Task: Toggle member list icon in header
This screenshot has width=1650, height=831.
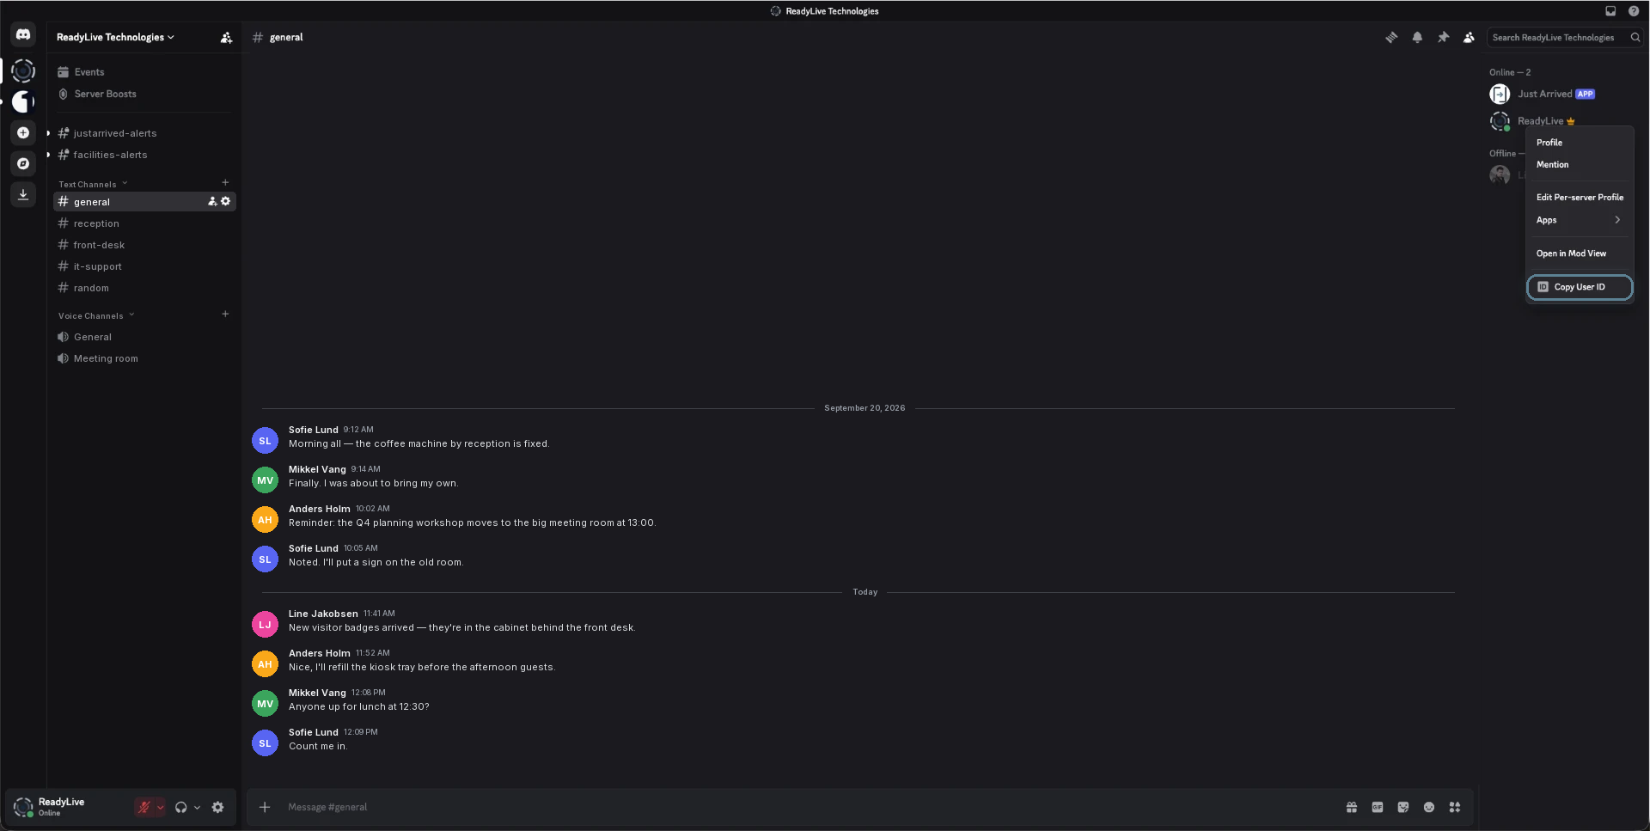Action: 1469,37
